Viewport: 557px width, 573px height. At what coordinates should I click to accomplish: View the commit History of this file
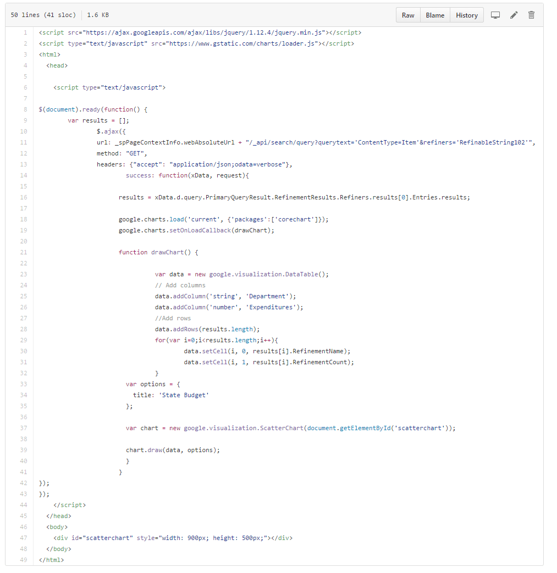pos(466,15)
